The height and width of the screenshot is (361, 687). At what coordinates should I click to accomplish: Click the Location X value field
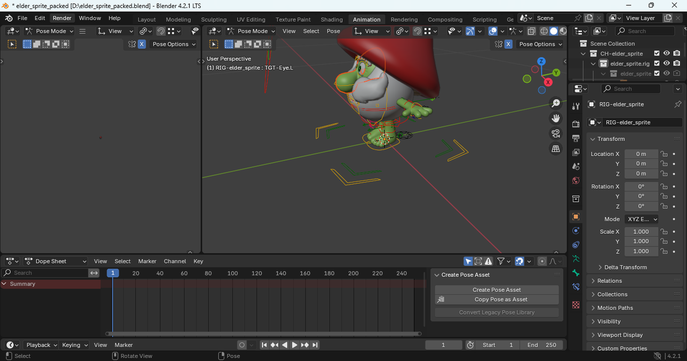click(x=641, y=154)
